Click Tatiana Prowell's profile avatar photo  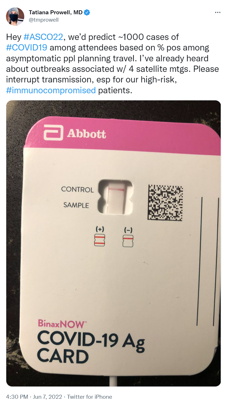tap(15, 17)
